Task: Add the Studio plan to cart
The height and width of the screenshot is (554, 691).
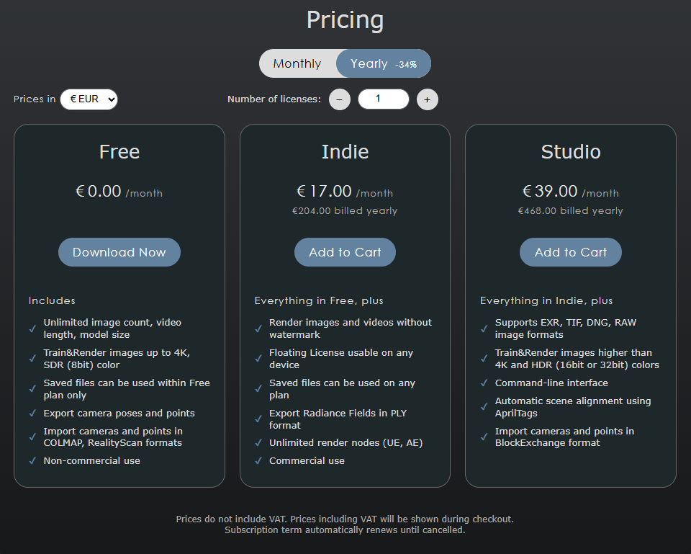Action: tap(571, 252)
